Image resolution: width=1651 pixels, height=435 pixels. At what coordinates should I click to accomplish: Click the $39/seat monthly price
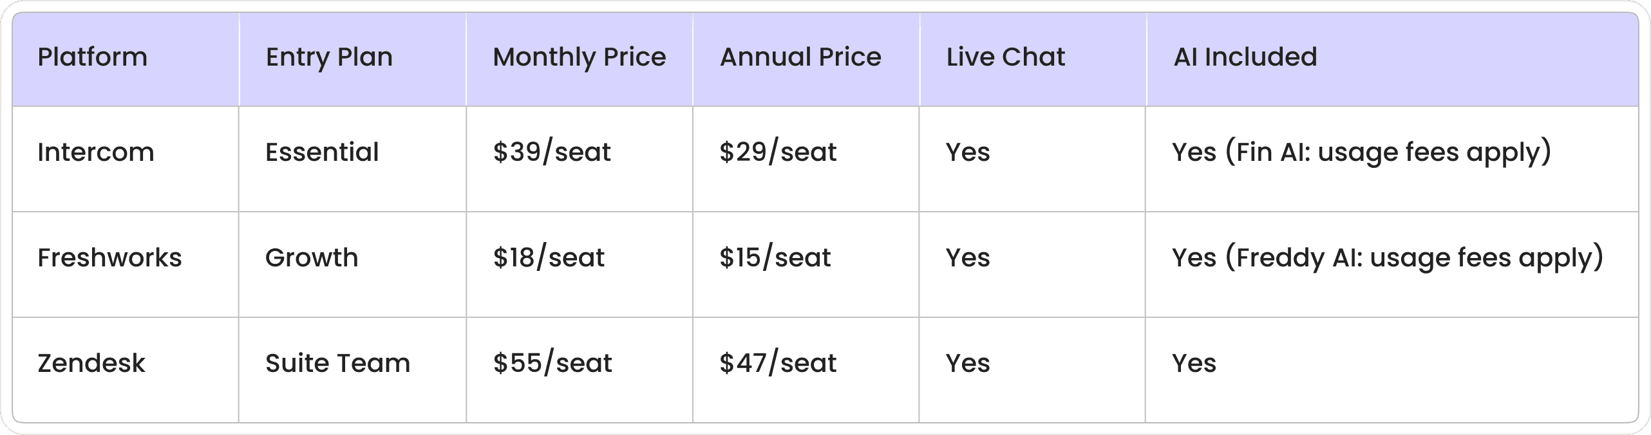(x=552, y=153)
